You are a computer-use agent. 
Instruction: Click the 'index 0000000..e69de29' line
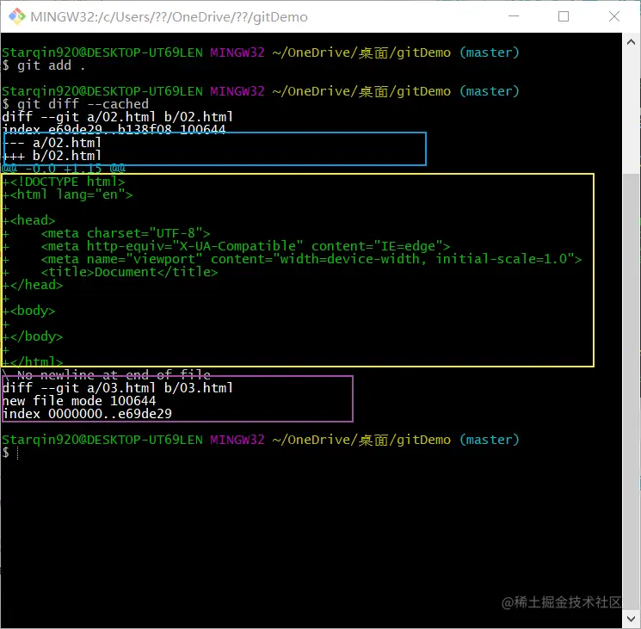click(x=87, y=414)
